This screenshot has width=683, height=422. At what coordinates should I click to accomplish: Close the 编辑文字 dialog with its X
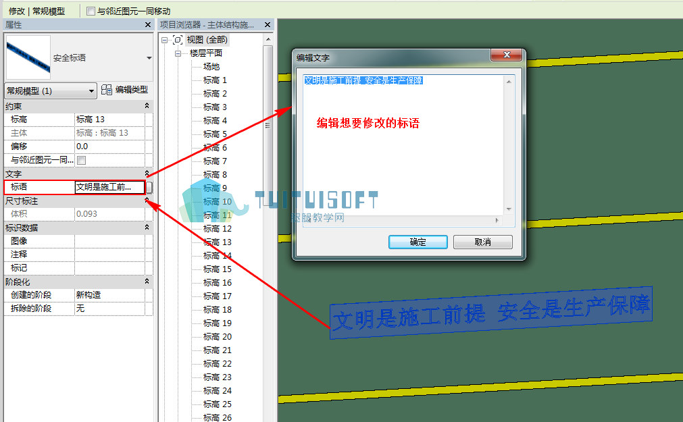coord(506,55)
